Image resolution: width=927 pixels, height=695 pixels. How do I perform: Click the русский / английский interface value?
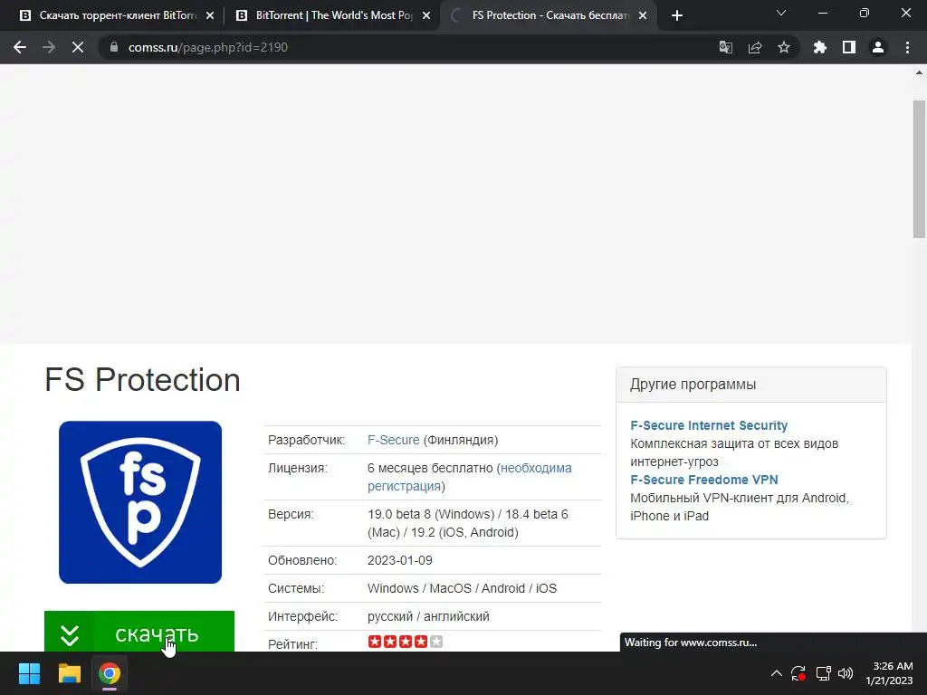[x=428, y=616]
